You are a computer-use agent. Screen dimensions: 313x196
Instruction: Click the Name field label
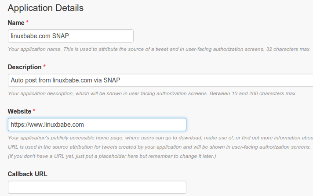tap(16, 22)
